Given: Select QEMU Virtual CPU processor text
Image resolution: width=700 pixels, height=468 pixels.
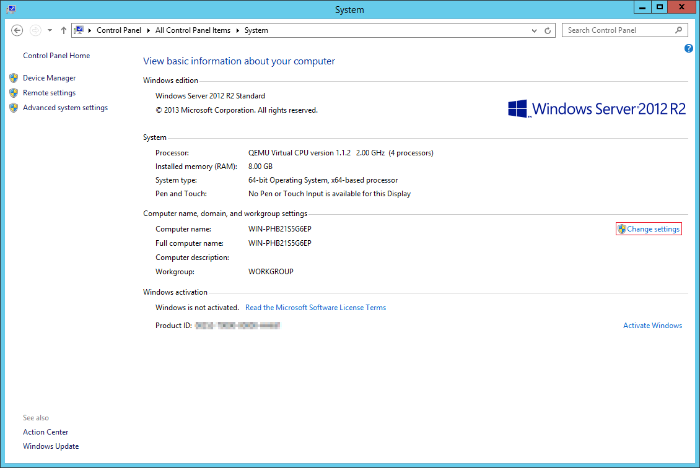Looking at the screenshot, I should coord(341,152).
